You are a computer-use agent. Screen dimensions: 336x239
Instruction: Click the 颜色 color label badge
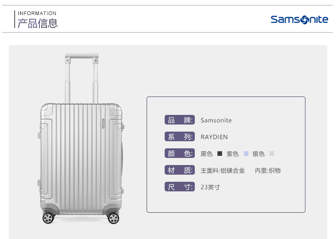tap(180, 153)
